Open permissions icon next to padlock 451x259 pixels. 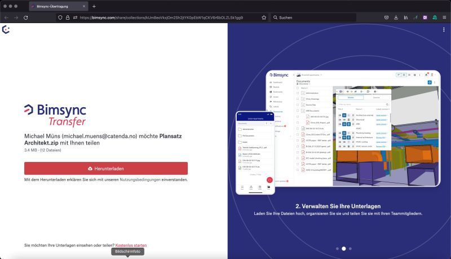pos(75,17)
